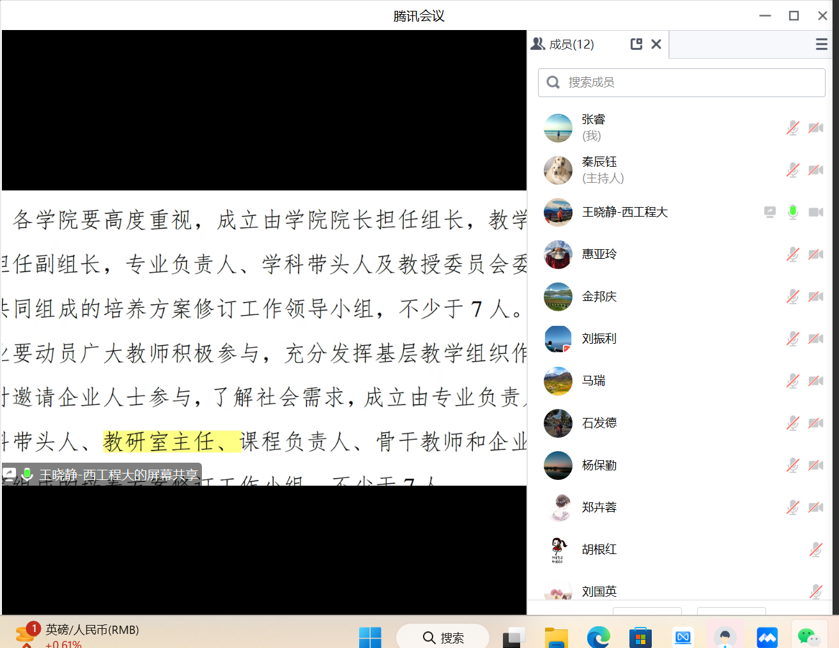Open the Windows Start menu
Image resolution: width=839 pixels, height=648 pixels.
coord(370,637)
